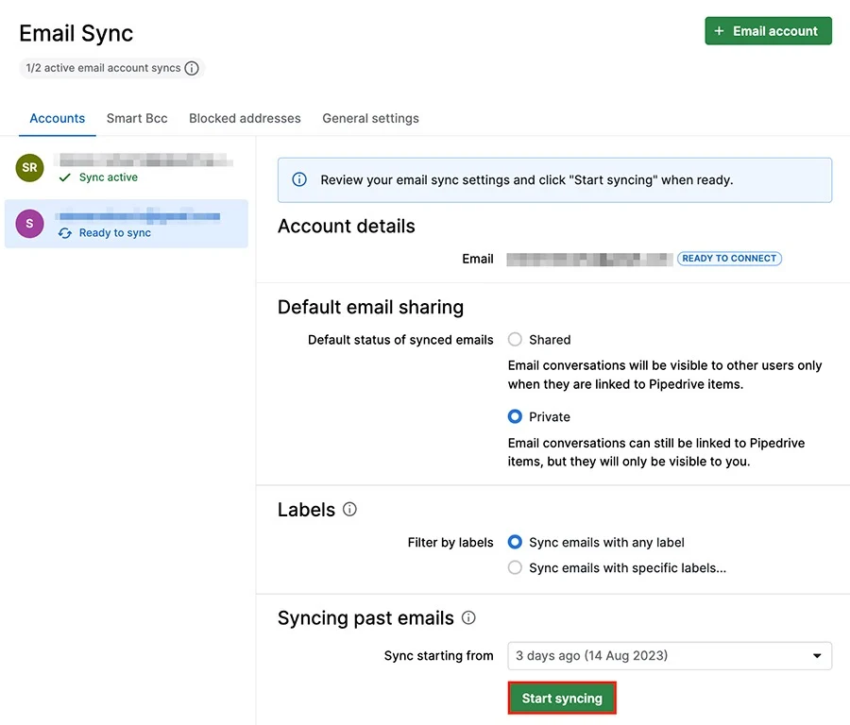Click the SR account avatar
850x725 pixels.
point(30,167)
